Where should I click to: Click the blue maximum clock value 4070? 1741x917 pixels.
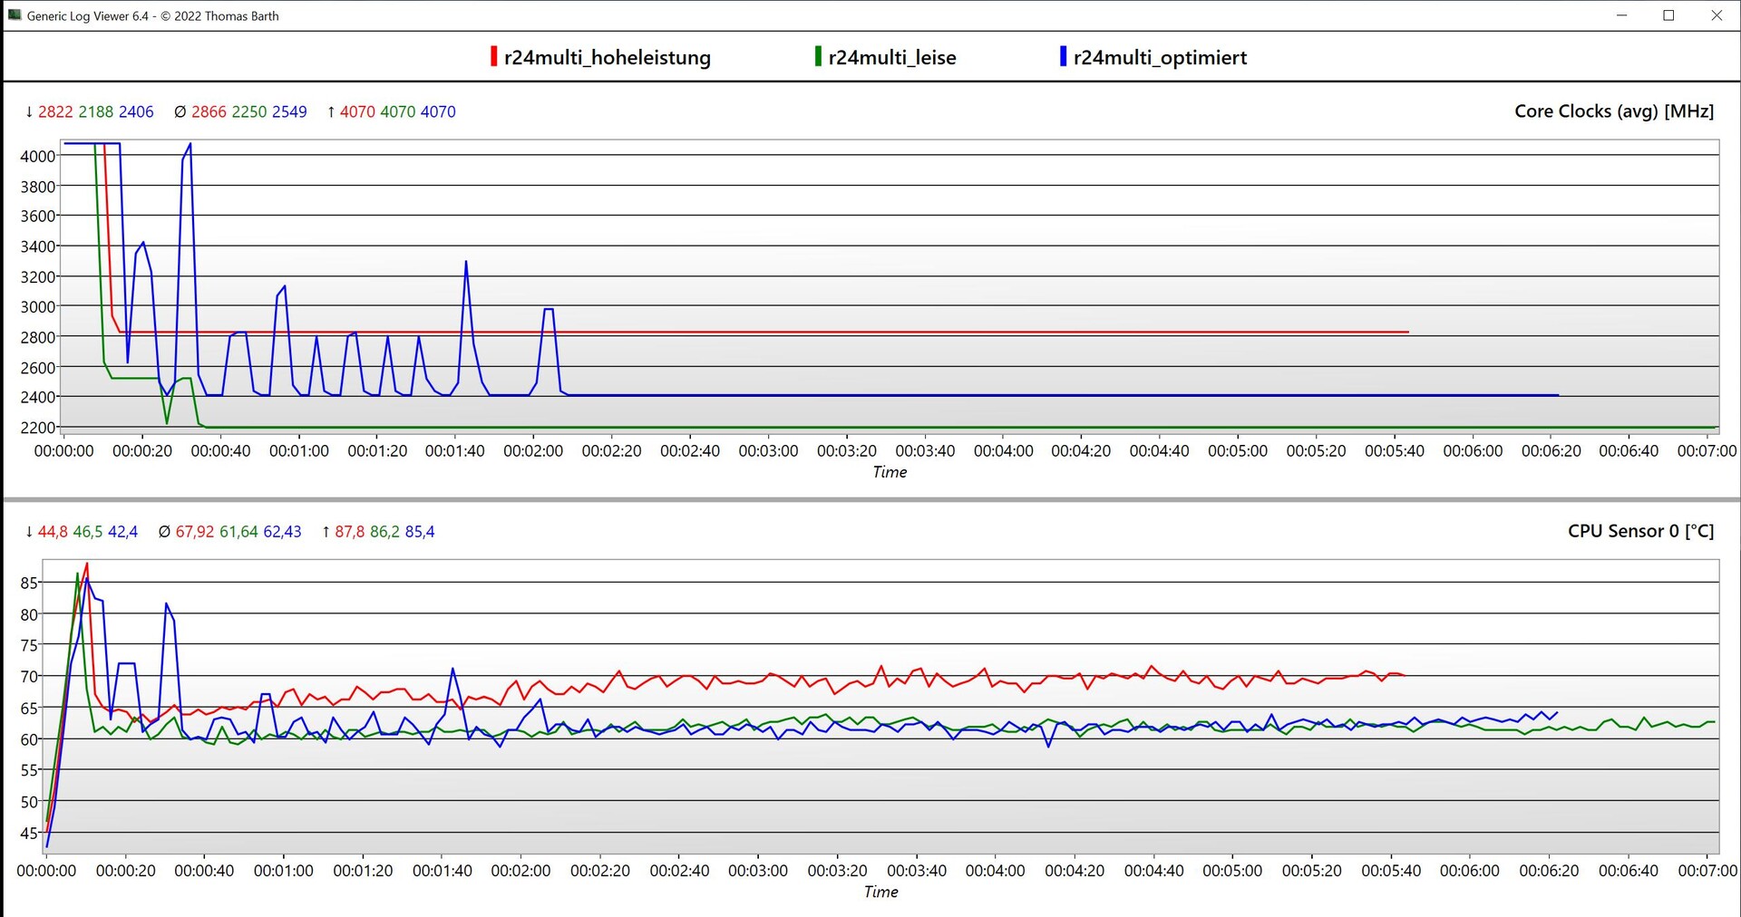coord(438,112)
